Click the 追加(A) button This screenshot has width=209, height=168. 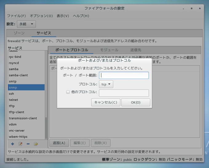click(x=59, y=143)
